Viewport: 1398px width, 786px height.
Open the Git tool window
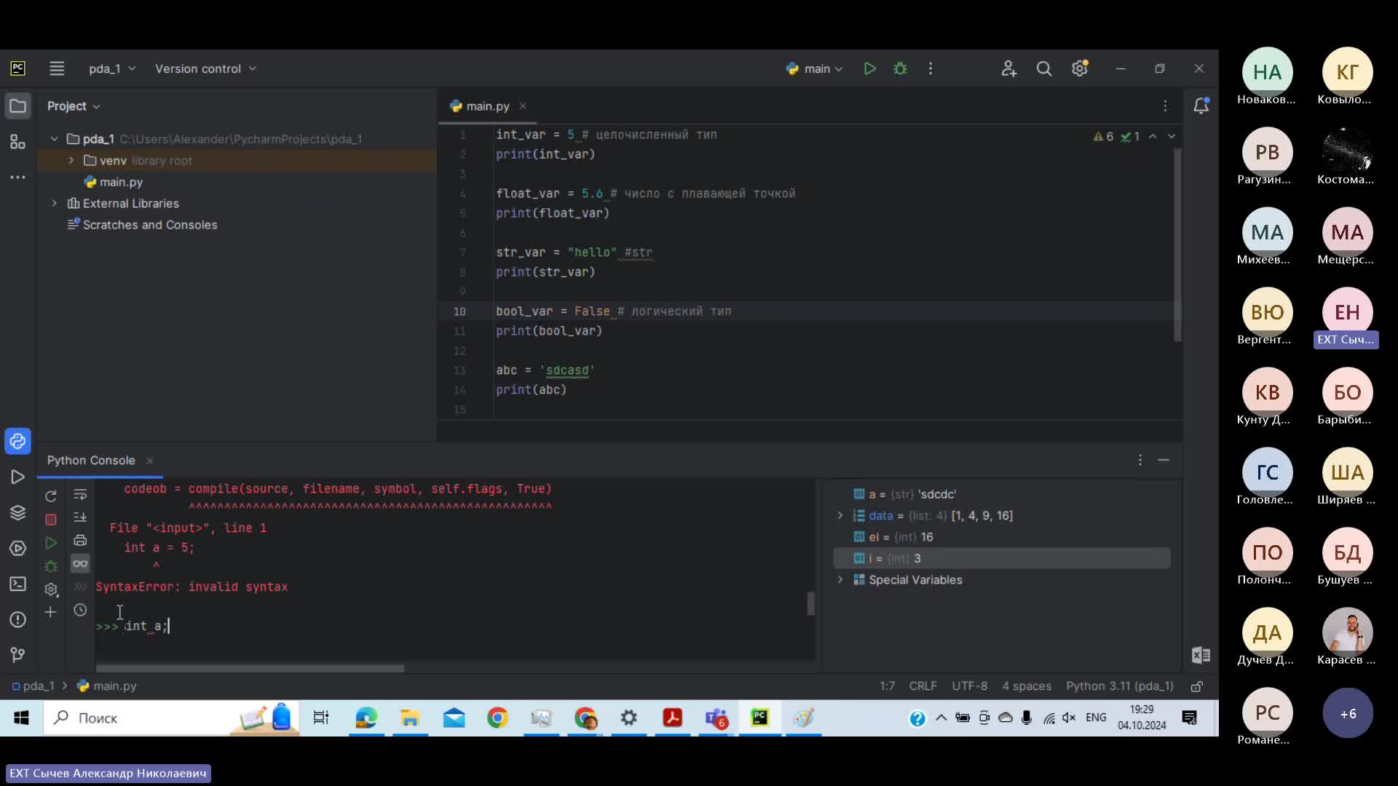(x=17, y=655)
